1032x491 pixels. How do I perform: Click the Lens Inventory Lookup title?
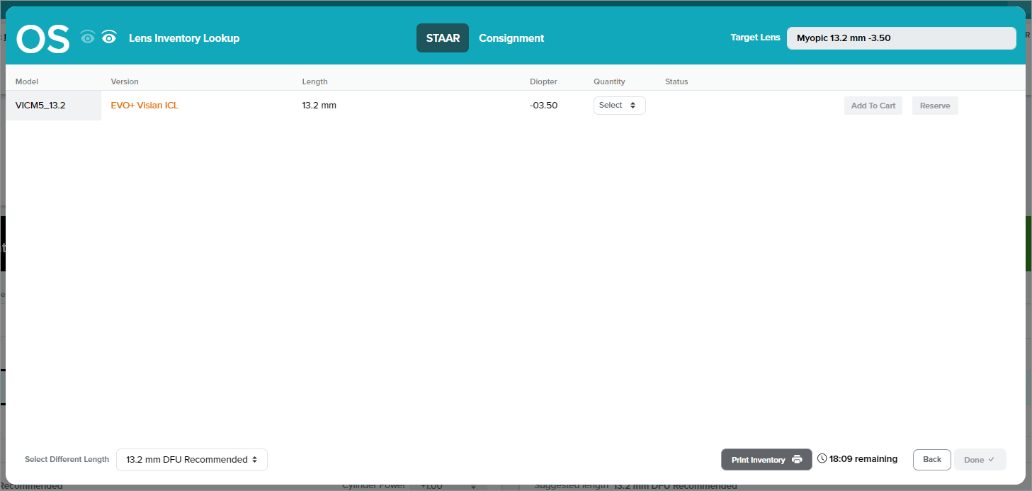pyautogui.click(x=184, y=38)
